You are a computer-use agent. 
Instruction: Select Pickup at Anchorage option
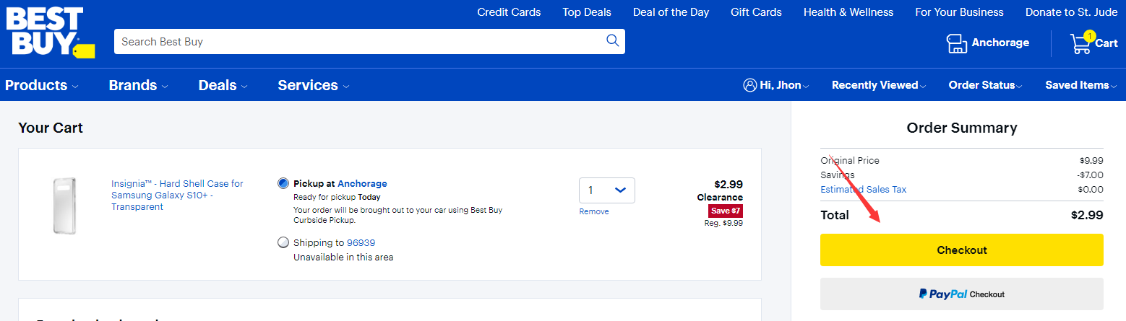(283, 183)
